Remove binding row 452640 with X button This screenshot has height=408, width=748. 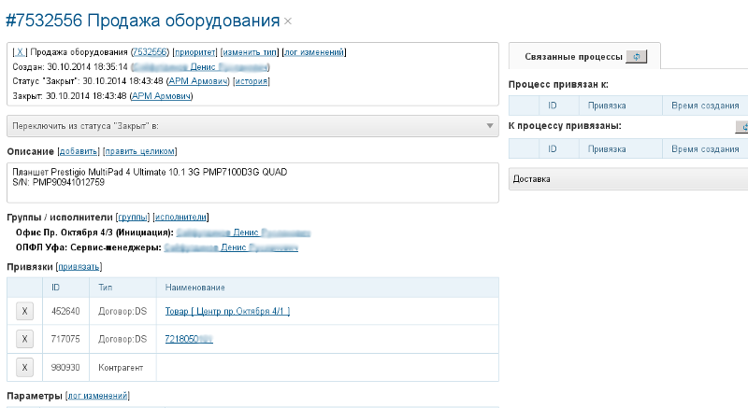tap(25, 311)
